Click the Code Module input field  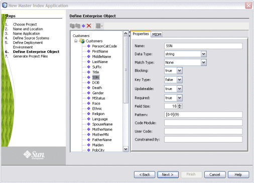[203, 123]
